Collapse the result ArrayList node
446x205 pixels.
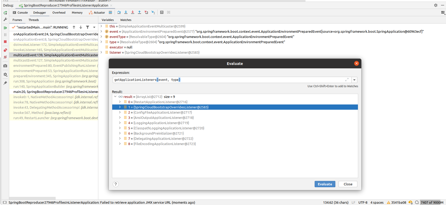115,97
